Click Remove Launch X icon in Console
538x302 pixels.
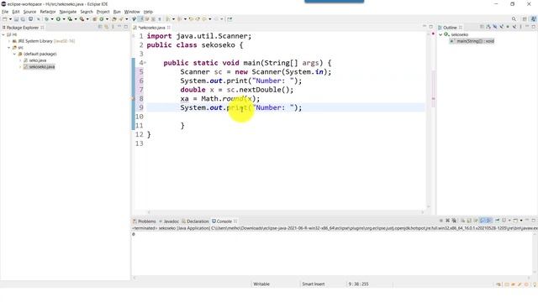click(447, 221)
